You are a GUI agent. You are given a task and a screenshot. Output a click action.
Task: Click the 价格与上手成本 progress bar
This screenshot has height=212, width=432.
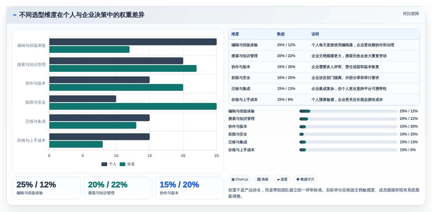(x=348, y=150)
